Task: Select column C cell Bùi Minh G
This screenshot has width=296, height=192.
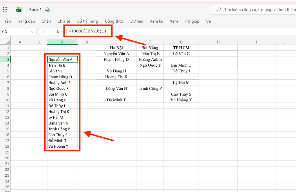Action: point(63,94)
